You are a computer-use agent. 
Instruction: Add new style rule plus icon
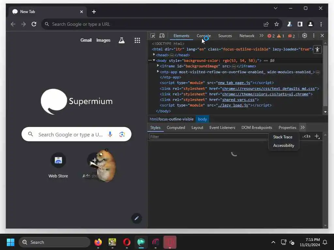(317, 136)
